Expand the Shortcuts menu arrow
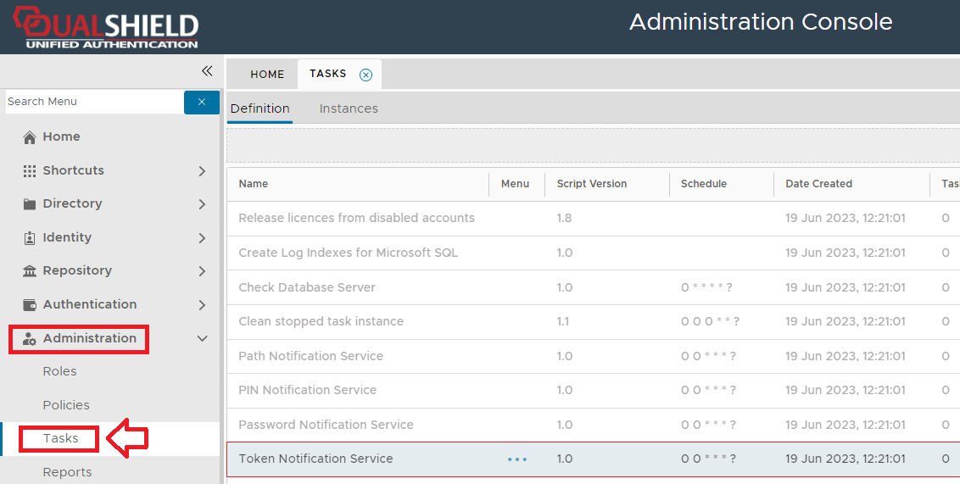Image resolution: width=960 pixels, height=484 pixels. click(202, 170)
